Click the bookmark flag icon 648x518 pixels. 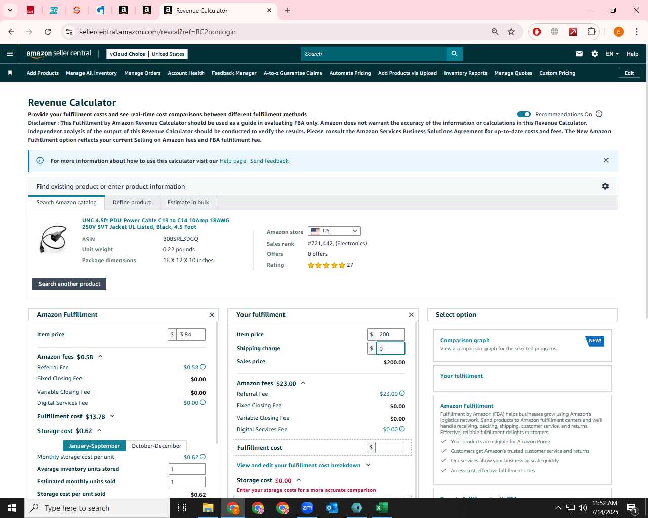(x=10, y=73)
